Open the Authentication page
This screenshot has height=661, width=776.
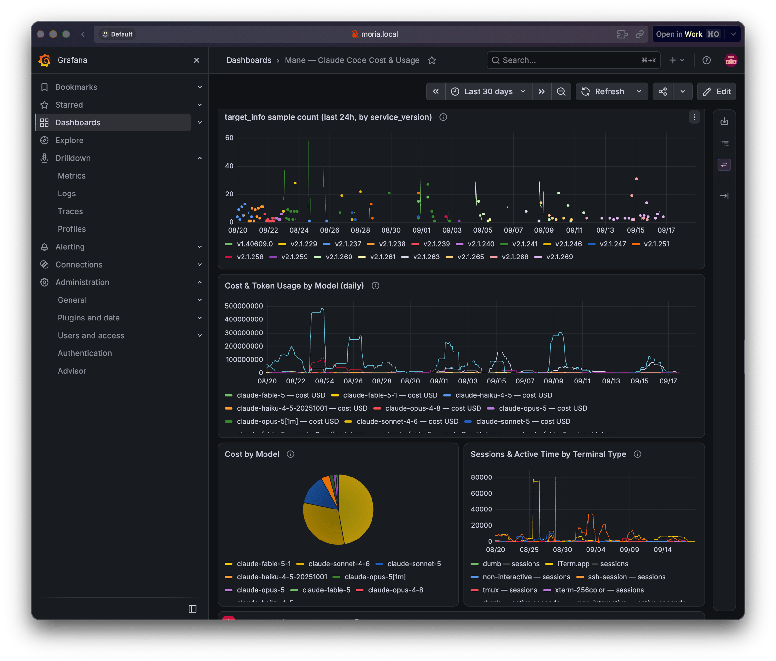(85, 353)
